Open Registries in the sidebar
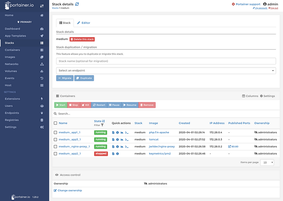283x201 pixels. tap(24, 120)
